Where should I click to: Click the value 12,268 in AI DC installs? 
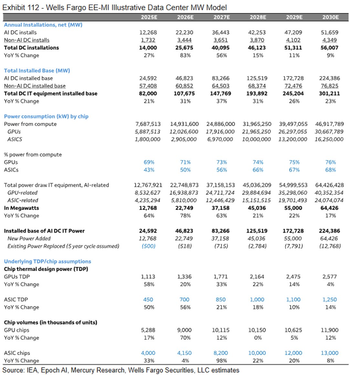(x=148, y=33)
